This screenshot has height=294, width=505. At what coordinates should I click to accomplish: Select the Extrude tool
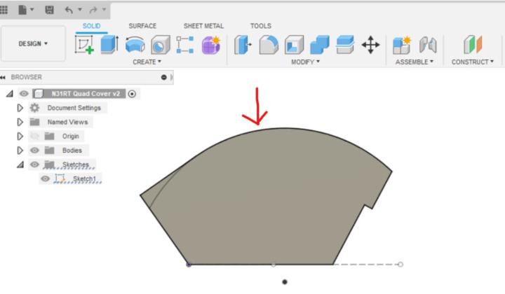coord(109,45)
